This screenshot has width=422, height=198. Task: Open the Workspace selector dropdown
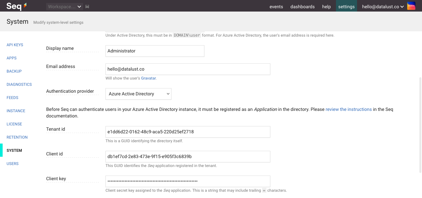[65, 7]
